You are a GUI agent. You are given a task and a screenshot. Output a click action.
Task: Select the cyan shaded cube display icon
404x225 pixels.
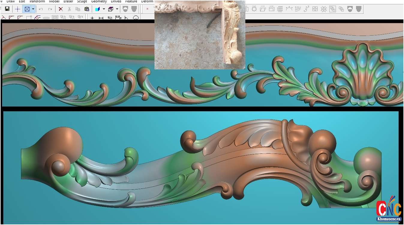97,9
